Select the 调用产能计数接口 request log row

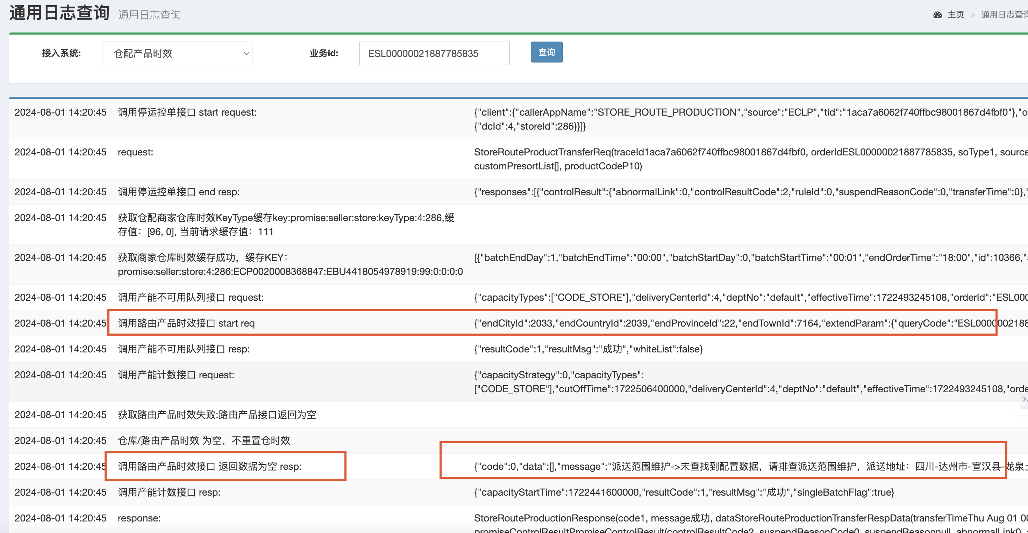pyautogui.click(x=176, y=375)
